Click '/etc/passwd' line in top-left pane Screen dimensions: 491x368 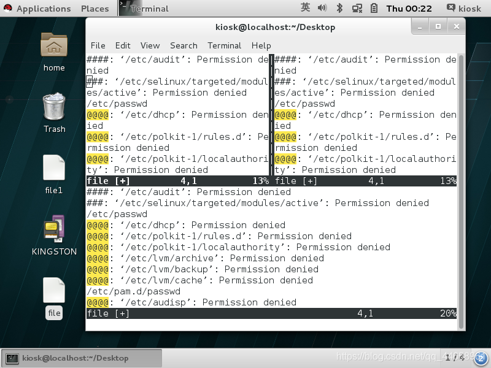point(117,104)
